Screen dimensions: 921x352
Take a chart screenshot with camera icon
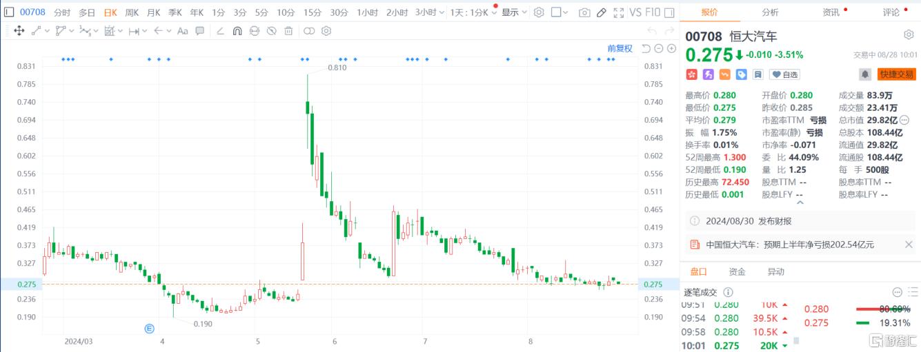click(x=584, y=12)
